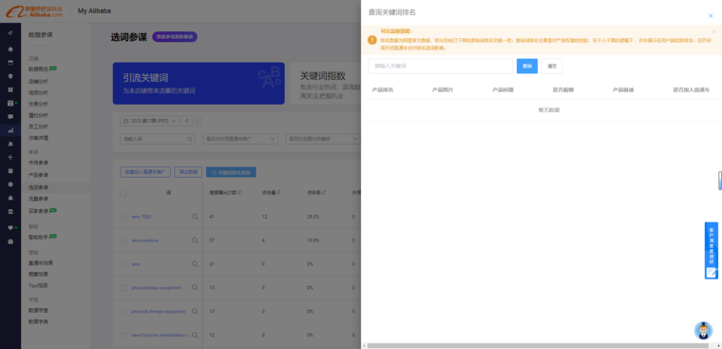Click the paper plane icon in dark sidebar

10,32
